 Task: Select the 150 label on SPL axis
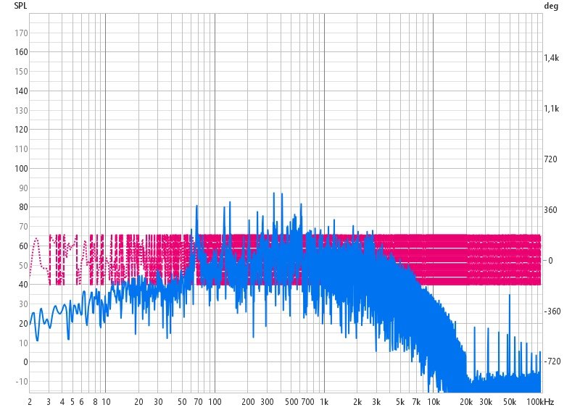21,72
